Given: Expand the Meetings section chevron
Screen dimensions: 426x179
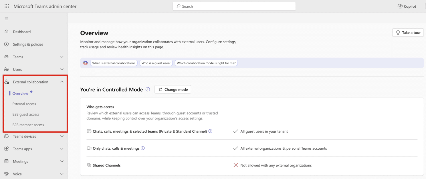Looking at the screenshot, I should pyautogui.click(x=62, y=161).
